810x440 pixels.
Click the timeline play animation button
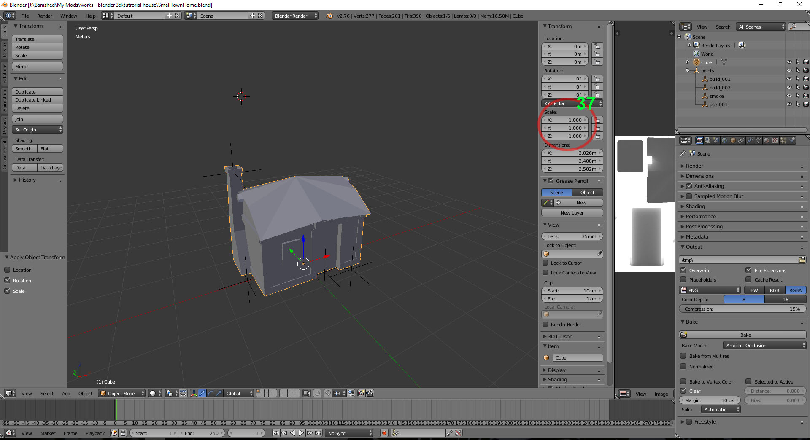pyautogui.click(x=301, y=433)
